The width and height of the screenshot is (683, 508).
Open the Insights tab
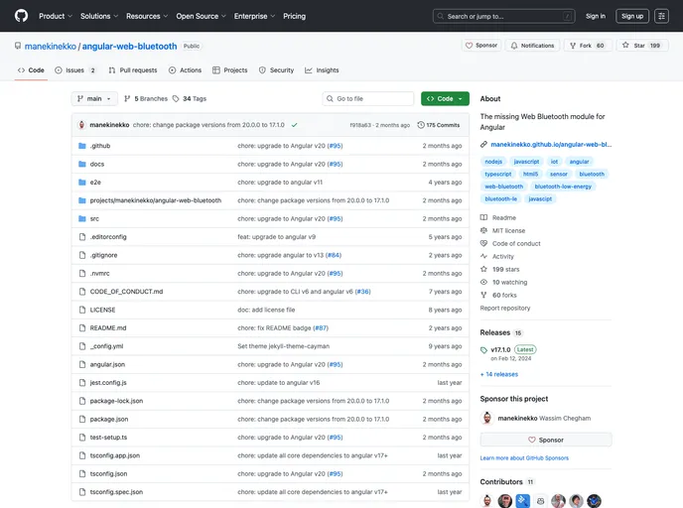tap(322, 70)
